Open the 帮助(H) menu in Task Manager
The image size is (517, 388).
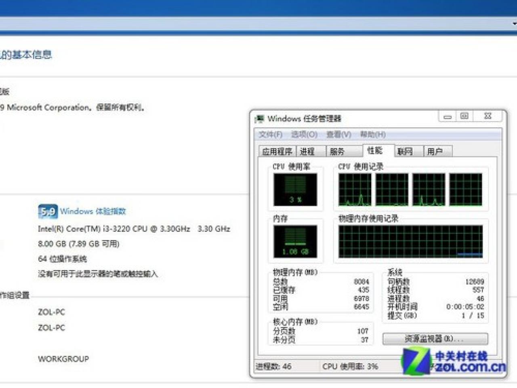click(x=373, y=134)
